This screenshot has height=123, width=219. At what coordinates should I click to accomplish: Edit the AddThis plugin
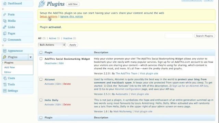[x=61, y=63]
